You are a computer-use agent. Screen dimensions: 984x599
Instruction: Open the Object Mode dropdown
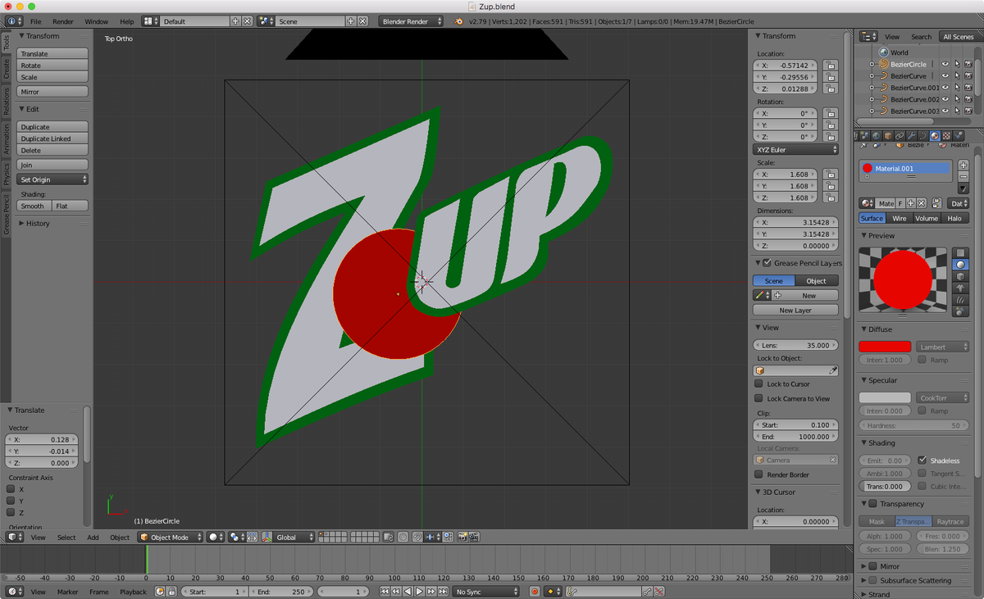pyautogui.click(x=170, y=538)
